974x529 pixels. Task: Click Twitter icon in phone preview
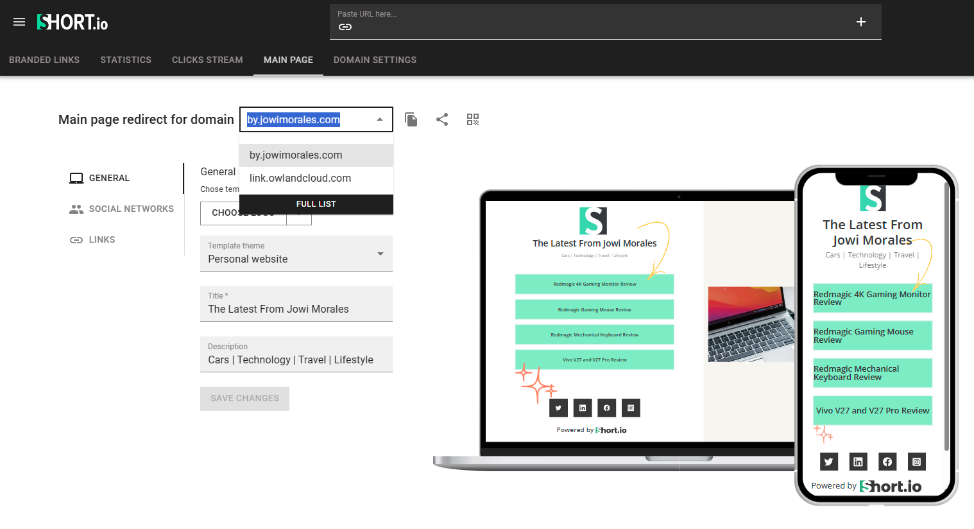pos(829,462)
